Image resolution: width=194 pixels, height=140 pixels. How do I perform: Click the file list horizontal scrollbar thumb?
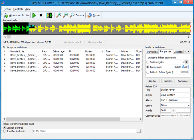pyautogui.click(x=63, y=119)
